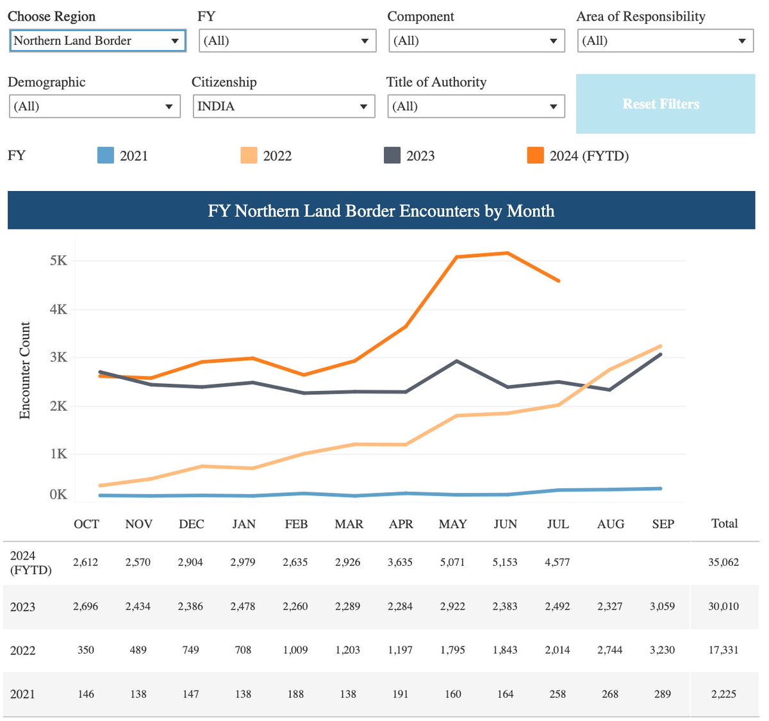Click the APR column header
This screenshot has height=721, width=769.
click(401, 524)
